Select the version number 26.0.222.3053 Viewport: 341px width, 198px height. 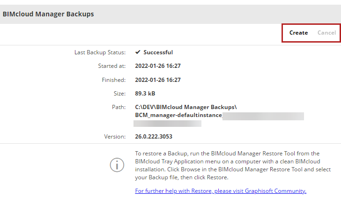pos(160,137)
